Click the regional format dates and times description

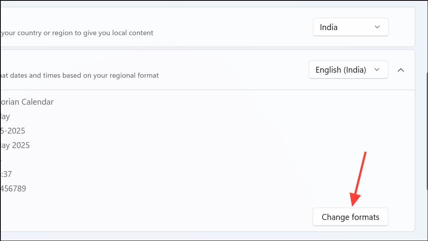[x=80, y=75]
